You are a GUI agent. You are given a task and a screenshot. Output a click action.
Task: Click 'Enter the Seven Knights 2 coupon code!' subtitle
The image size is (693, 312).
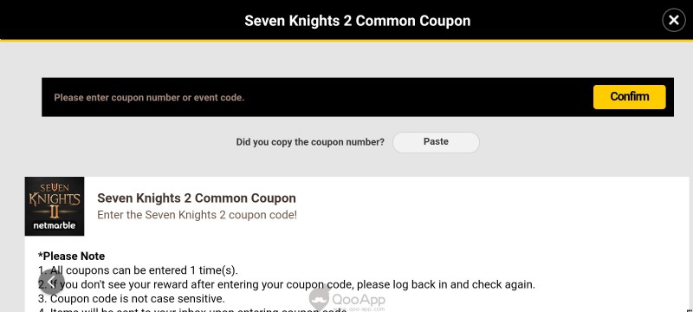(x=198, y=215)
